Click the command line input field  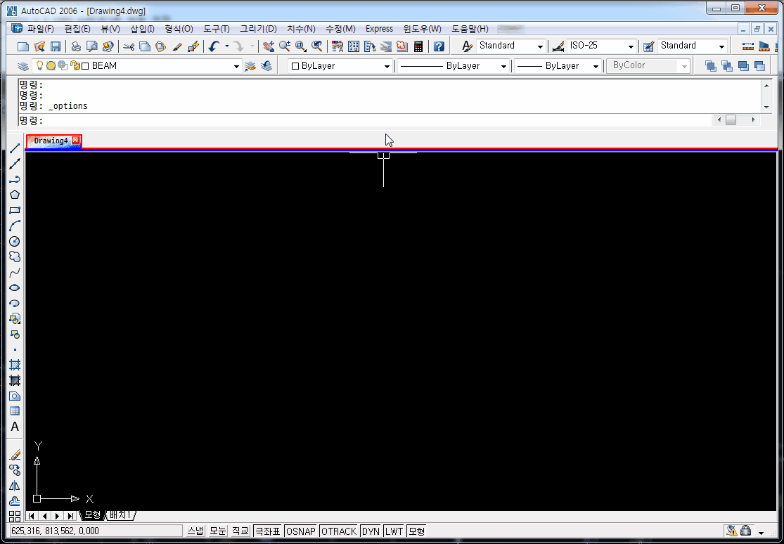[364, 120]
